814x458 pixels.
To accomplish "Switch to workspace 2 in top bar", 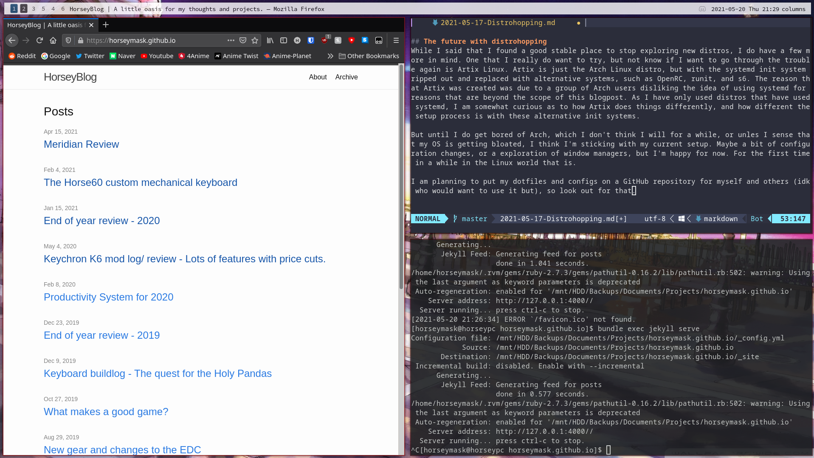I will pyautogui.click(x=24, y=8).
